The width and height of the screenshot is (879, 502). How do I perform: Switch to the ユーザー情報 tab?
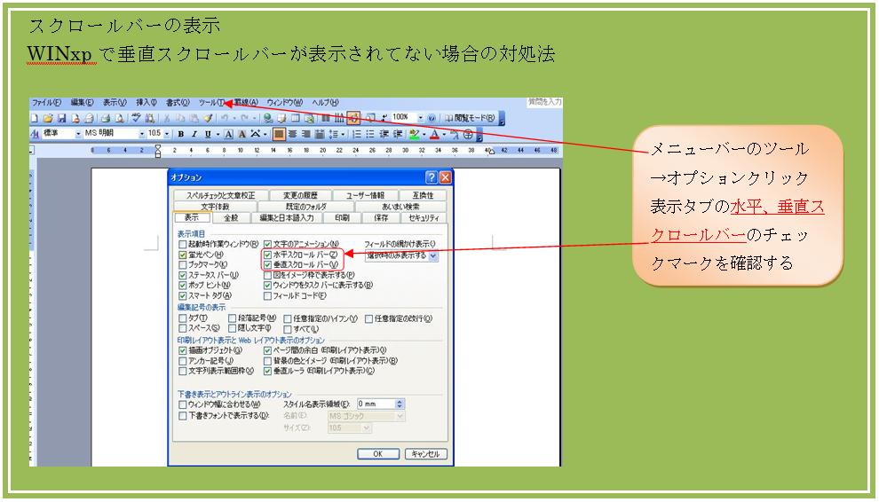pyautogui.click(x=365, y=195)
